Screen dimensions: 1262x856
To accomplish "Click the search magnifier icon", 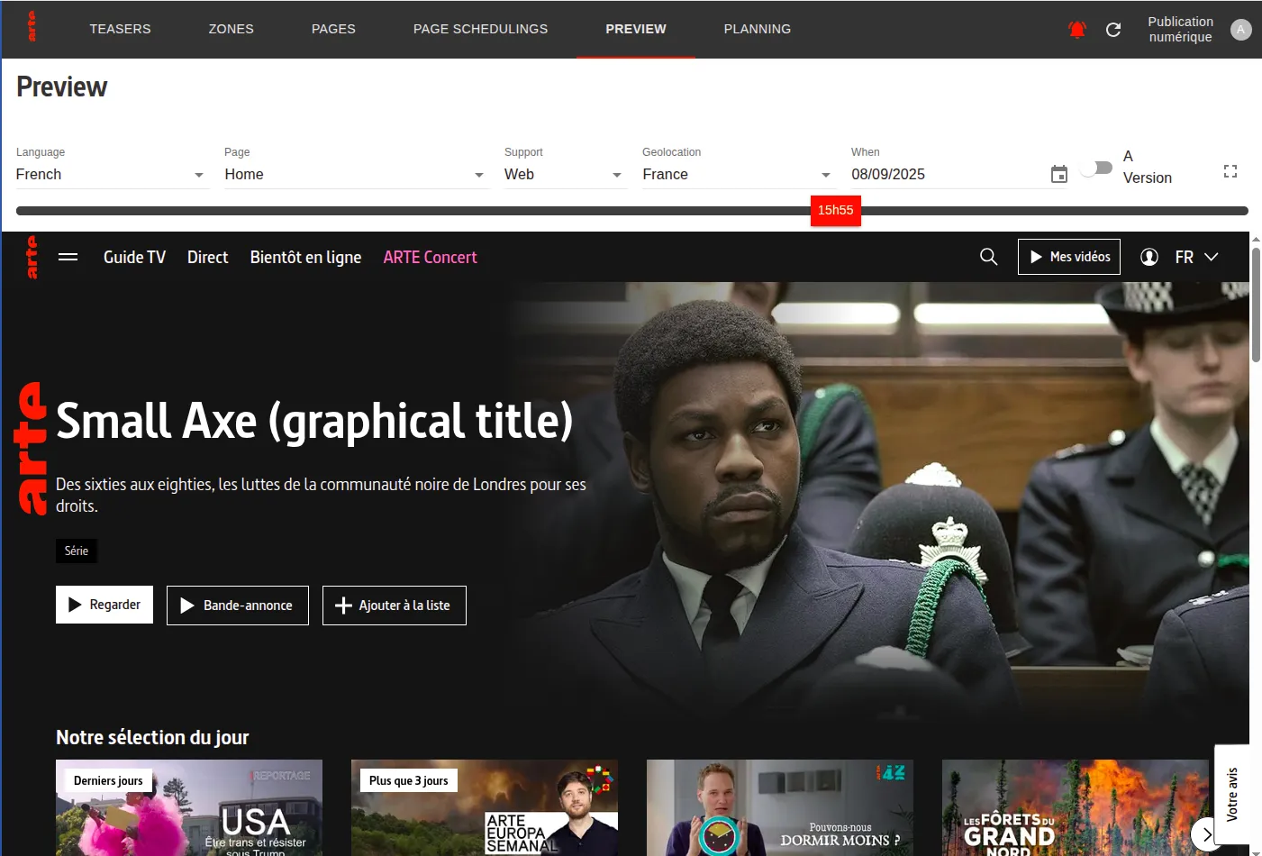I will pos(988,257).
